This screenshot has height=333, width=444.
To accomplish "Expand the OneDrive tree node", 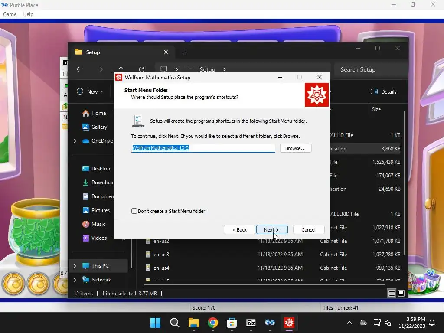I will 75,141.
